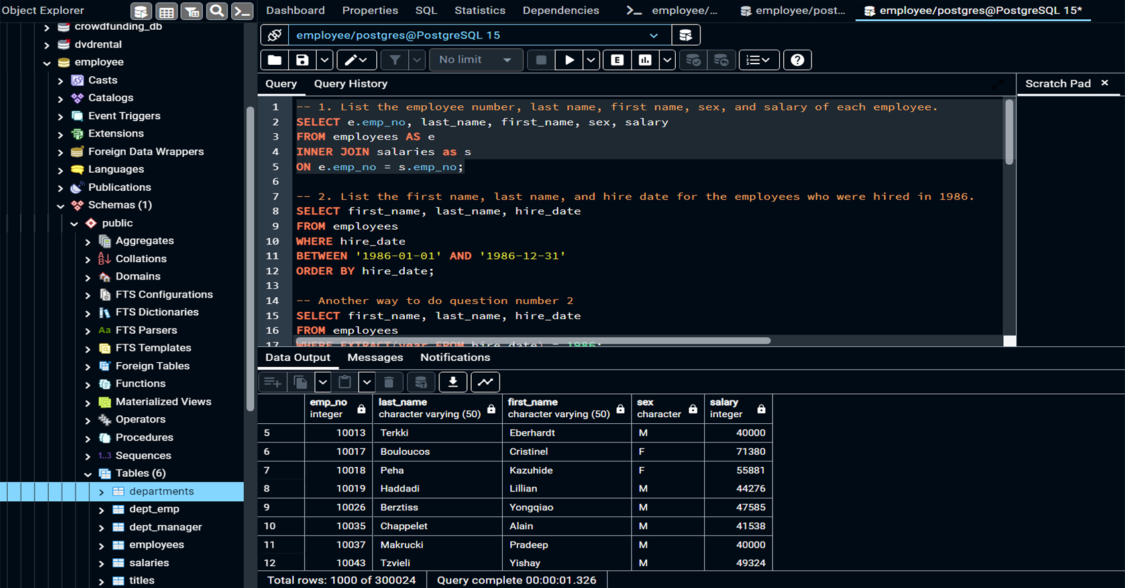Click the Explain Analyze chart icon
This screenshot has height=588, width=1125.
(645, 60)
